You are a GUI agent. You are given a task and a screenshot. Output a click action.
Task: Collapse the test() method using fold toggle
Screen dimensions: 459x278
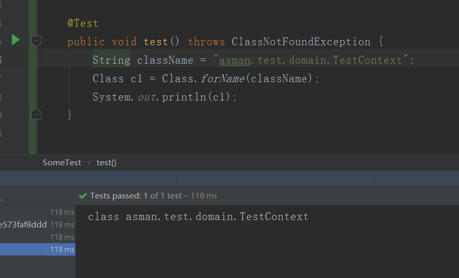[x=36, y=40]
